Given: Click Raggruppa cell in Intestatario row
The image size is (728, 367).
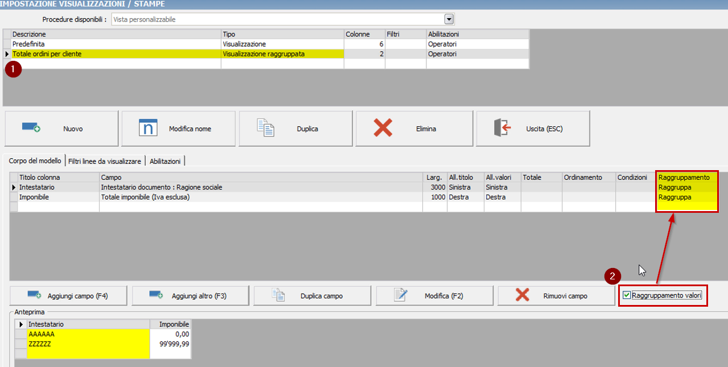Looking at the screenshot, I should click(686, 187).
